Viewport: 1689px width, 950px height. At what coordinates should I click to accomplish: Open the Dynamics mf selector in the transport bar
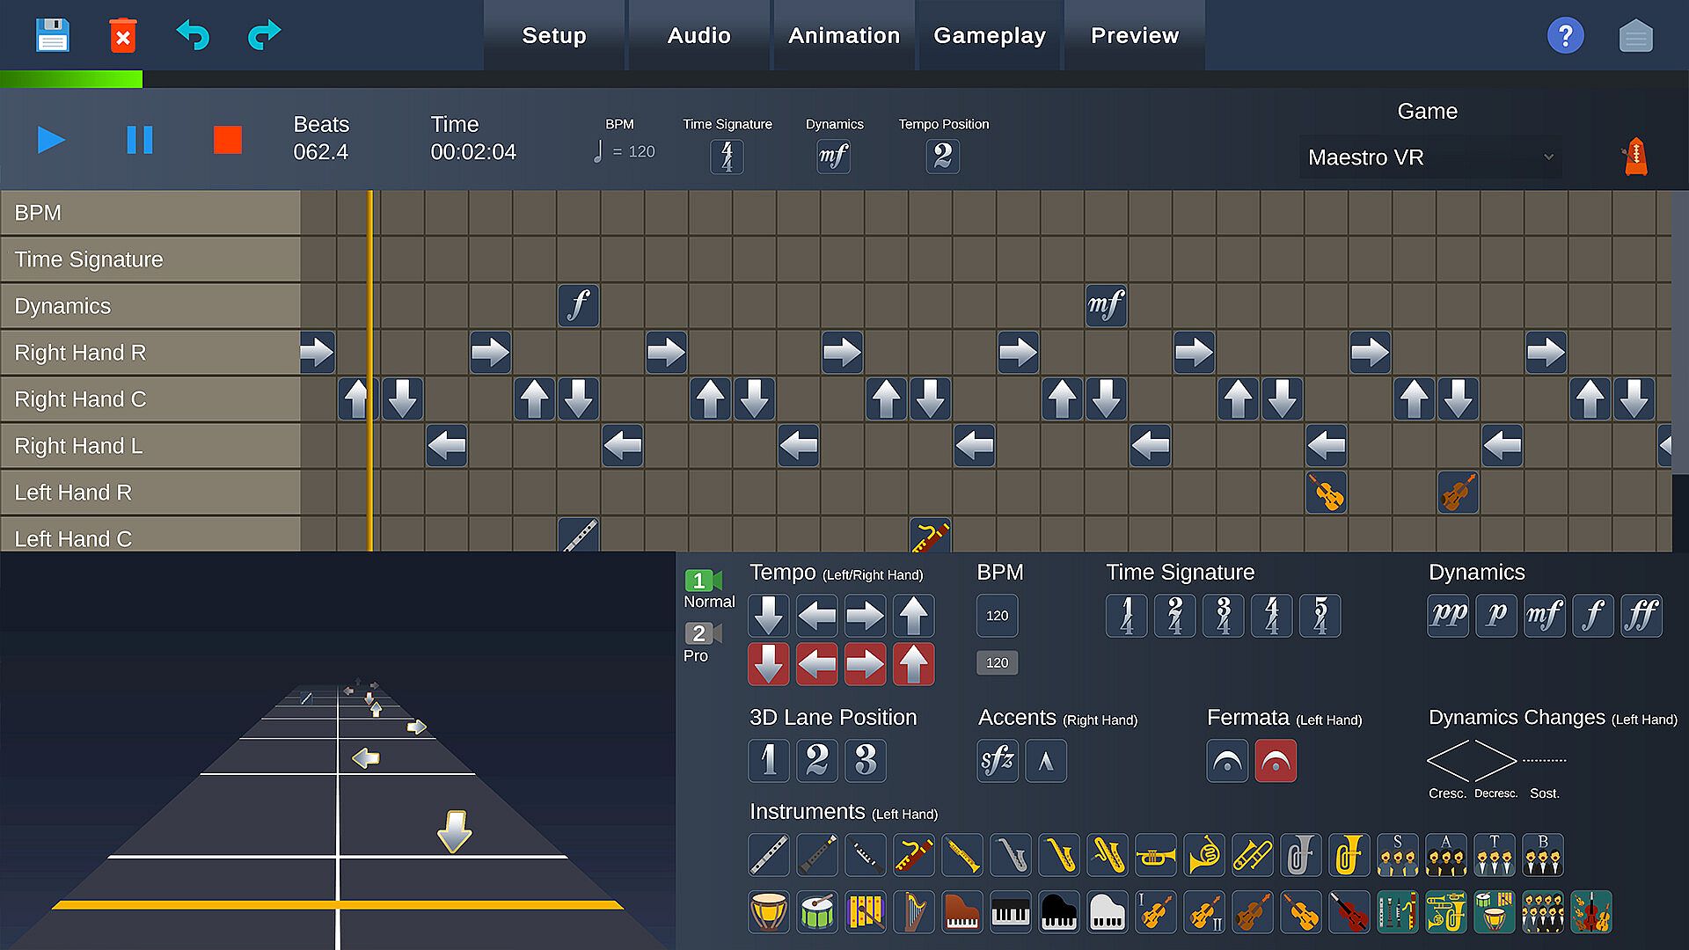click(833, 157)
